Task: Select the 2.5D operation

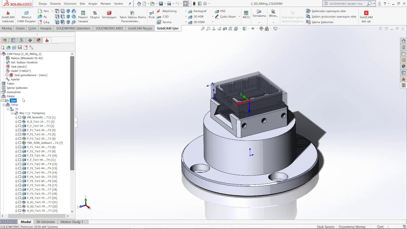Action: pos(163,17)
